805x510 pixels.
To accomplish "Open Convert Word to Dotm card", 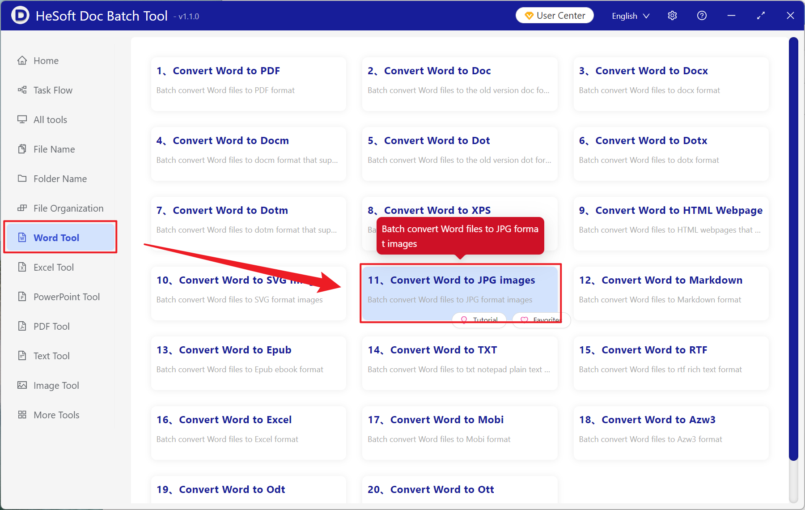I will (249, 224).
